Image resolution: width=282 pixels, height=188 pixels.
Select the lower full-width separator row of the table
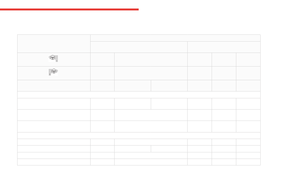pyautogui.click(x=139, y=136)
